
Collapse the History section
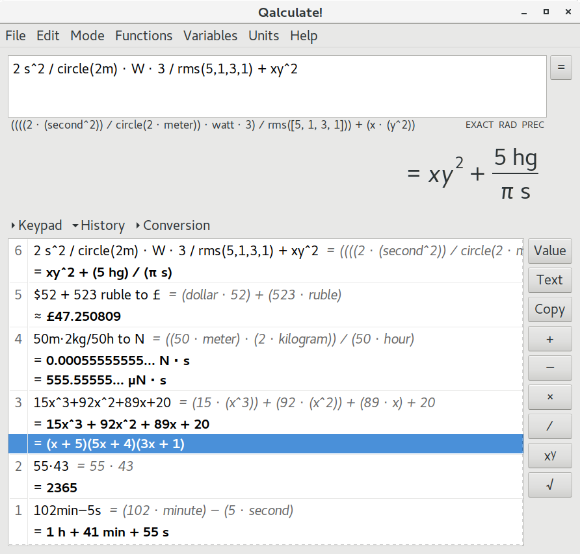click(x=98, y=225)
